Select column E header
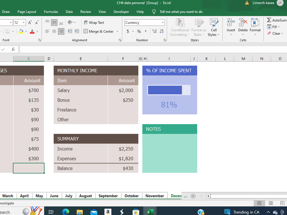The image size is (287, 215). [x=81, y=59]
